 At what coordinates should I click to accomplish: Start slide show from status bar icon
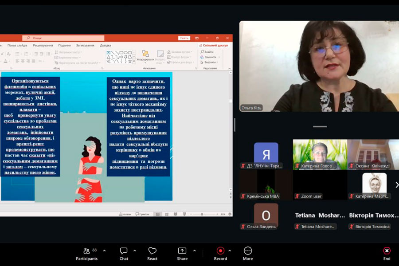pos(184,214)
